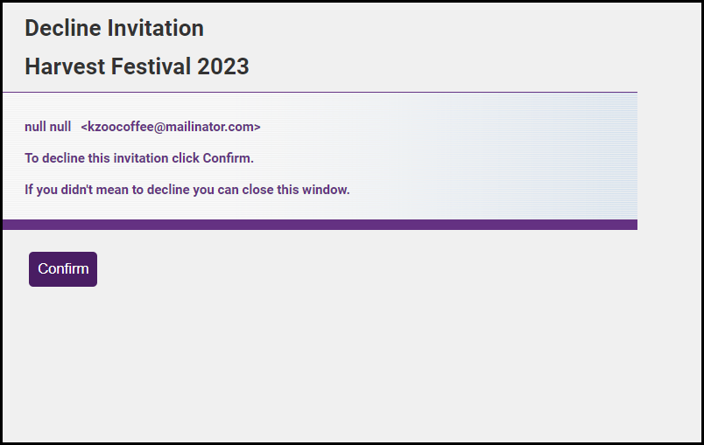Click the thin divider line under the title

pos(320,92)
